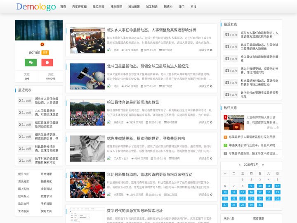Screen dimensions: 297x223
Task: Click the thumbnail of 大冶市体育局 hot article
Action: pyautogui.click(x=234, y=122)
